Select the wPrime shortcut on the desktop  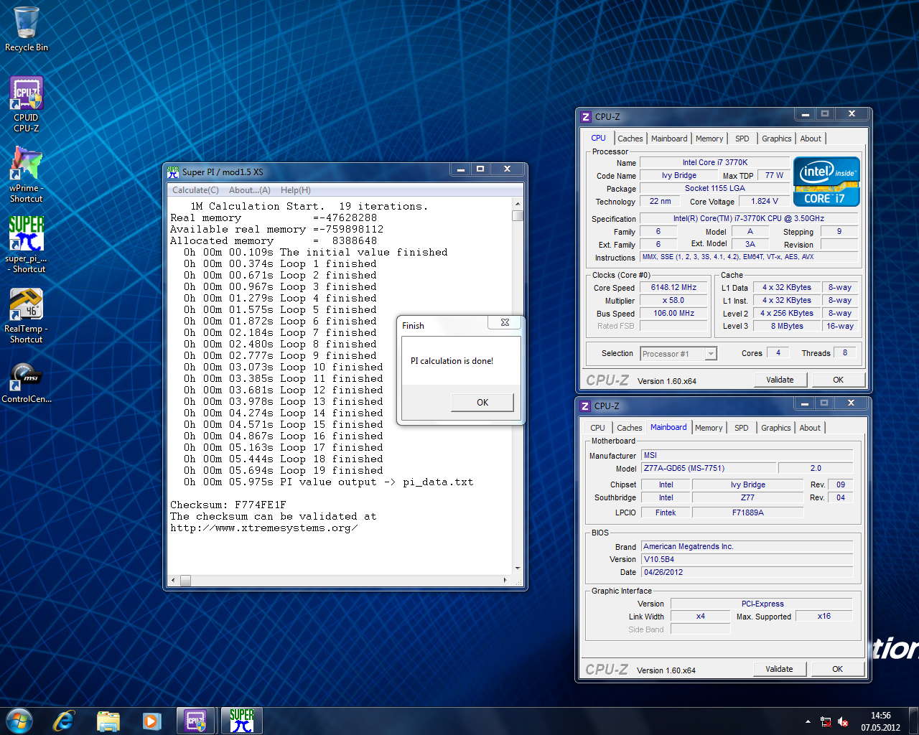[27, 174]
